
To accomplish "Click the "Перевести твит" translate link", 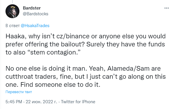I will point(19,92).
